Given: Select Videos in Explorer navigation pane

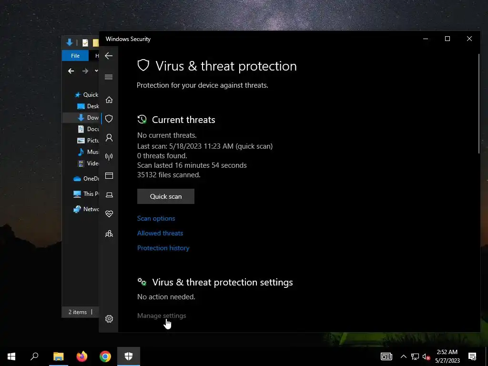Looking at the screenshot, I should click(88, 163).
